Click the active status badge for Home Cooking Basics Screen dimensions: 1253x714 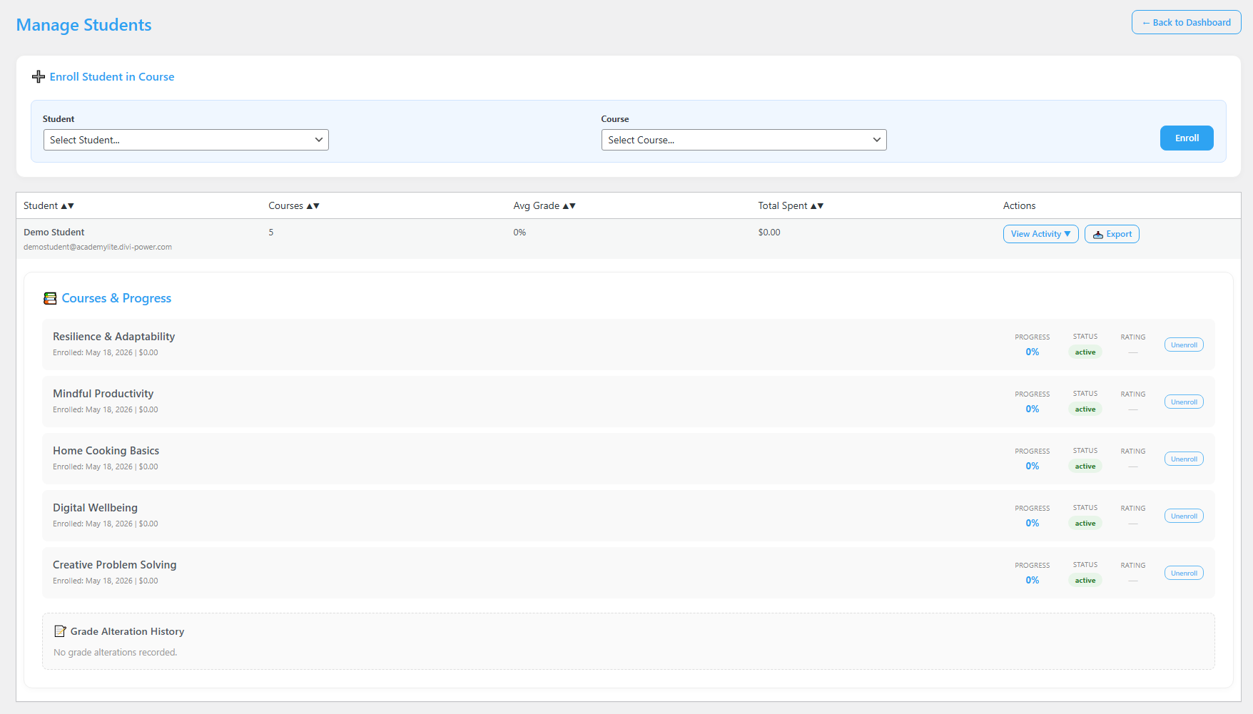tap(1085, 466)
